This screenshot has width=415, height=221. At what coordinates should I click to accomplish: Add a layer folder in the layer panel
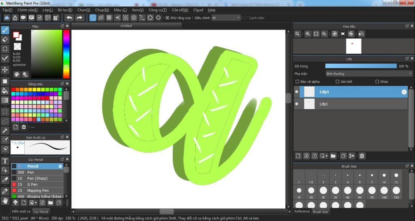(333, 156)
